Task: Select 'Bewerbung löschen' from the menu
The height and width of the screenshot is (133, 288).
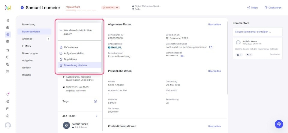Action: pos(75,65)
